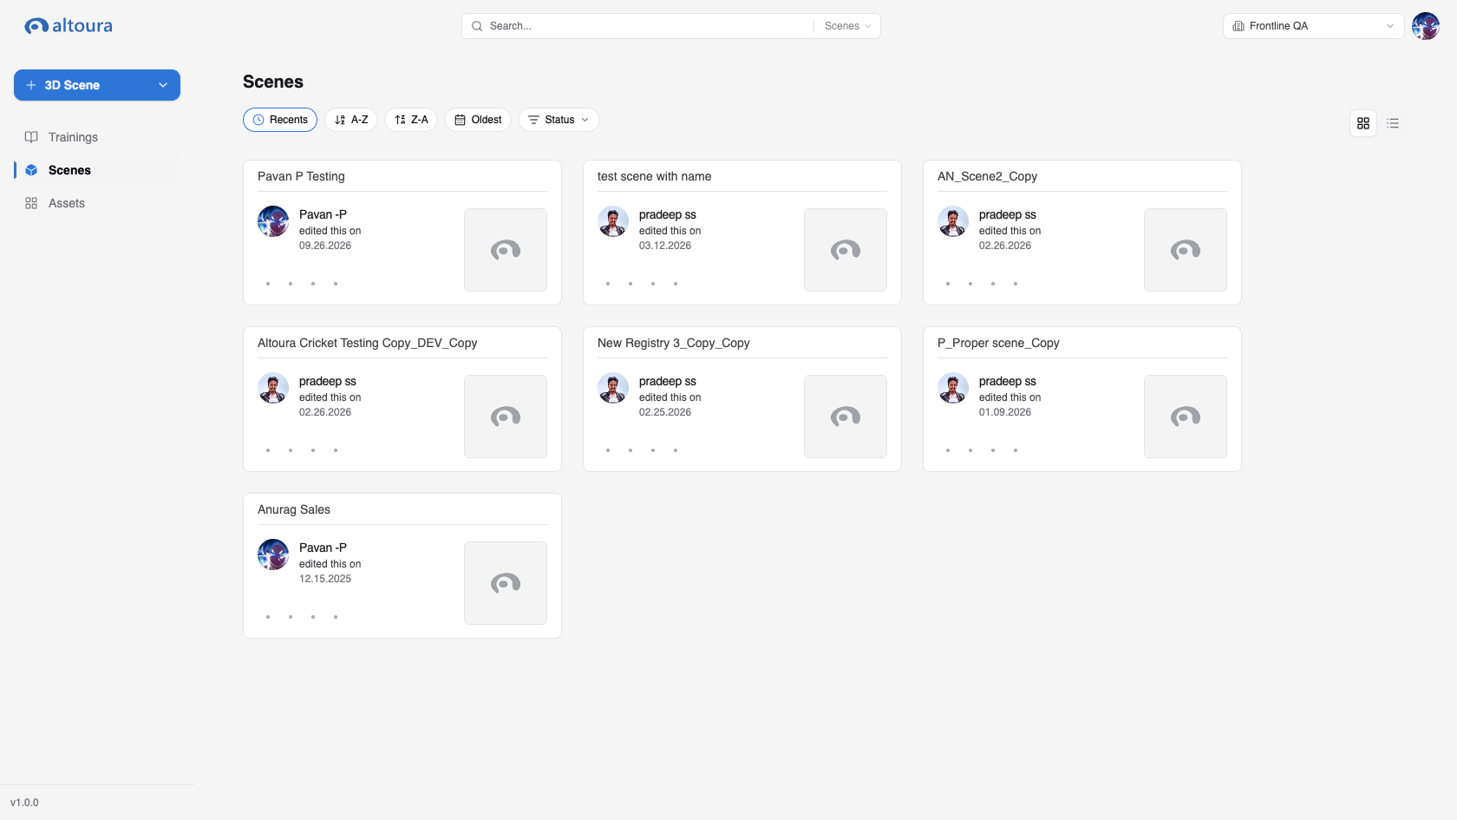The image size is (1457, 820).
Task: Click pradeep ss avatar on New Registry card
Action: (x=613, y=388)
